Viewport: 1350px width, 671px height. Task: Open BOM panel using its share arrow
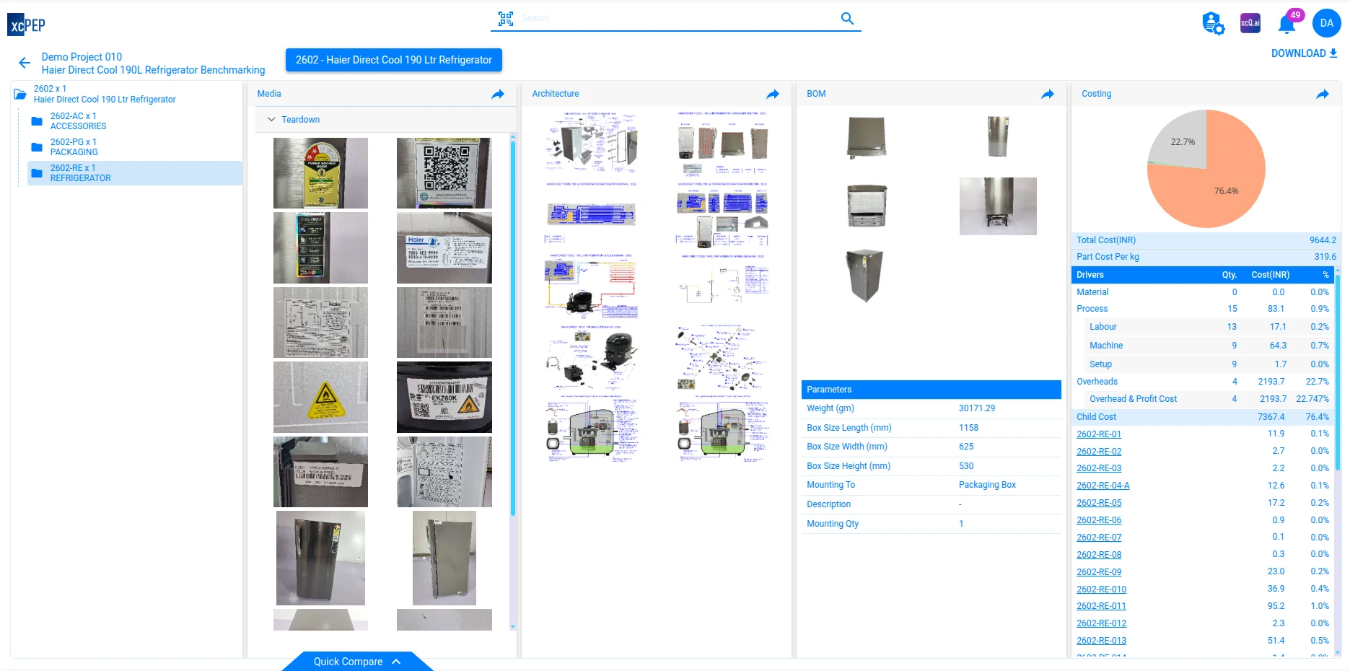click(1048, 94)
